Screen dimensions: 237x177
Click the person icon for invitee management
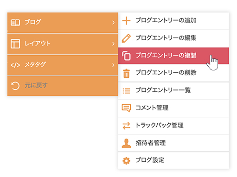pyautogui.click(x=126, y=143)
